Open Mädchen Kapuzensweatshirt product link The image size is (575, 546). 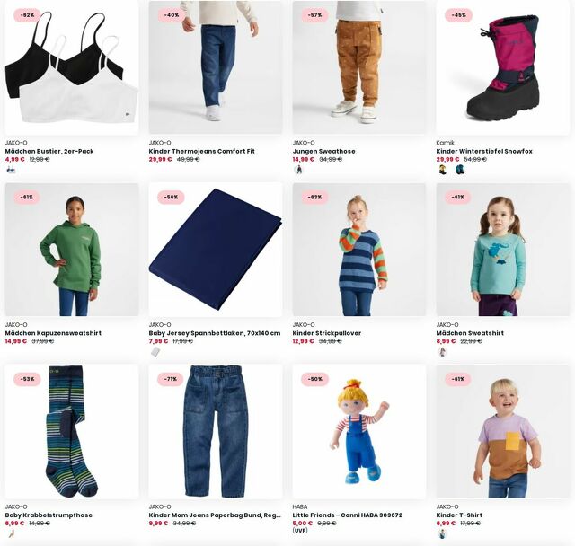53,333
